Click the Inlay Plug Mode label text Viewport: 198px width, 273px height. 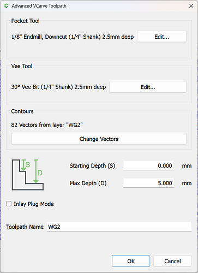point(34,204)
